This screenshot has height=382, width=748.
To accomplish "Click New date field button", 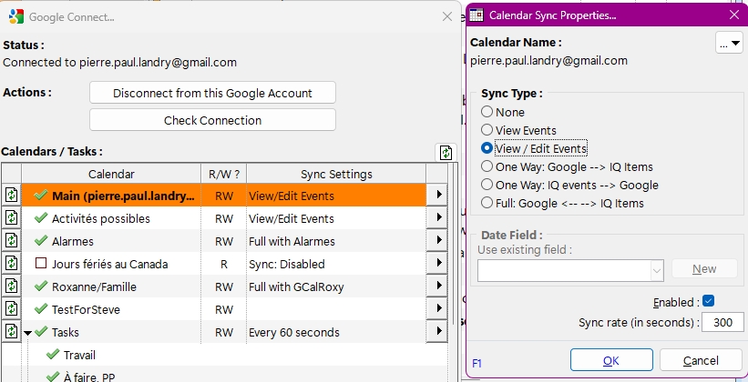I will 704,268.
